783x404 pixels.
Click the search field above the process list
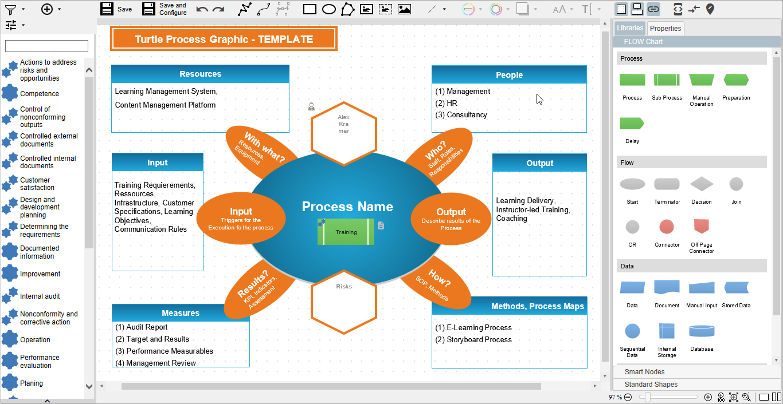(x=46, y=46)
